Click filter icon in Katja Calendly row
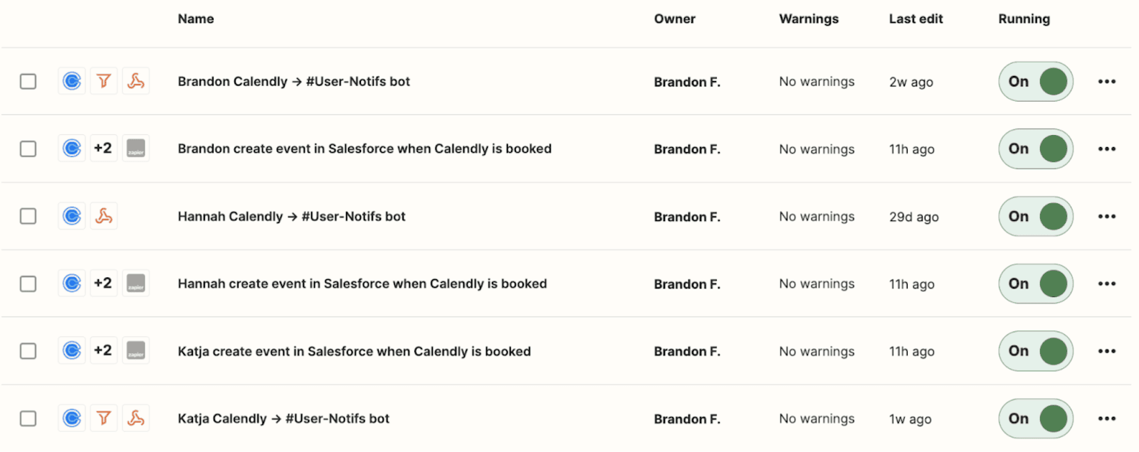Image resolution: width=1139 pixels, height=452 pixels. (x=104, y=418)
